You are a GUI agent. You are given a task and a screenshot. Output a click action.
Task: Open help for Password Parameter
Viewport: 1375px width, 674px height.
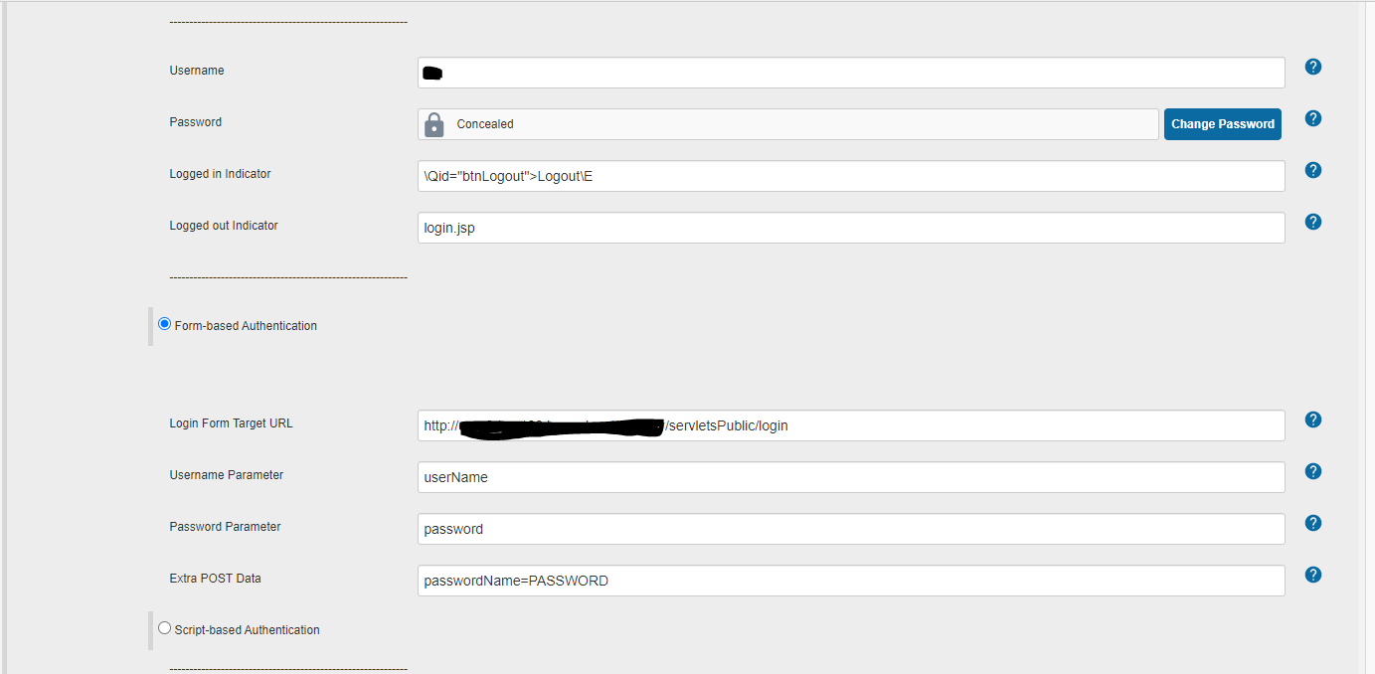[x=1312, y=523]
